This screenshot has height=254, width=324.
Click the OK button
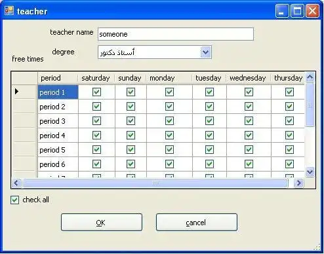pos(102,223)
